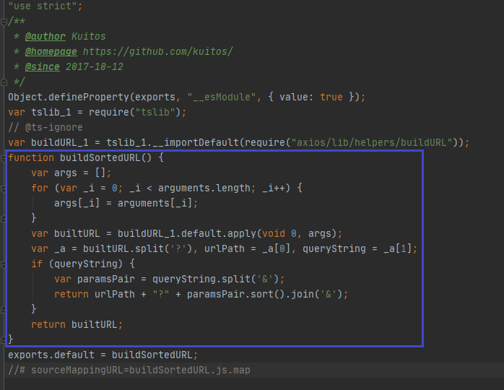Collapse the for loop fold toggle

coord(3,188)
